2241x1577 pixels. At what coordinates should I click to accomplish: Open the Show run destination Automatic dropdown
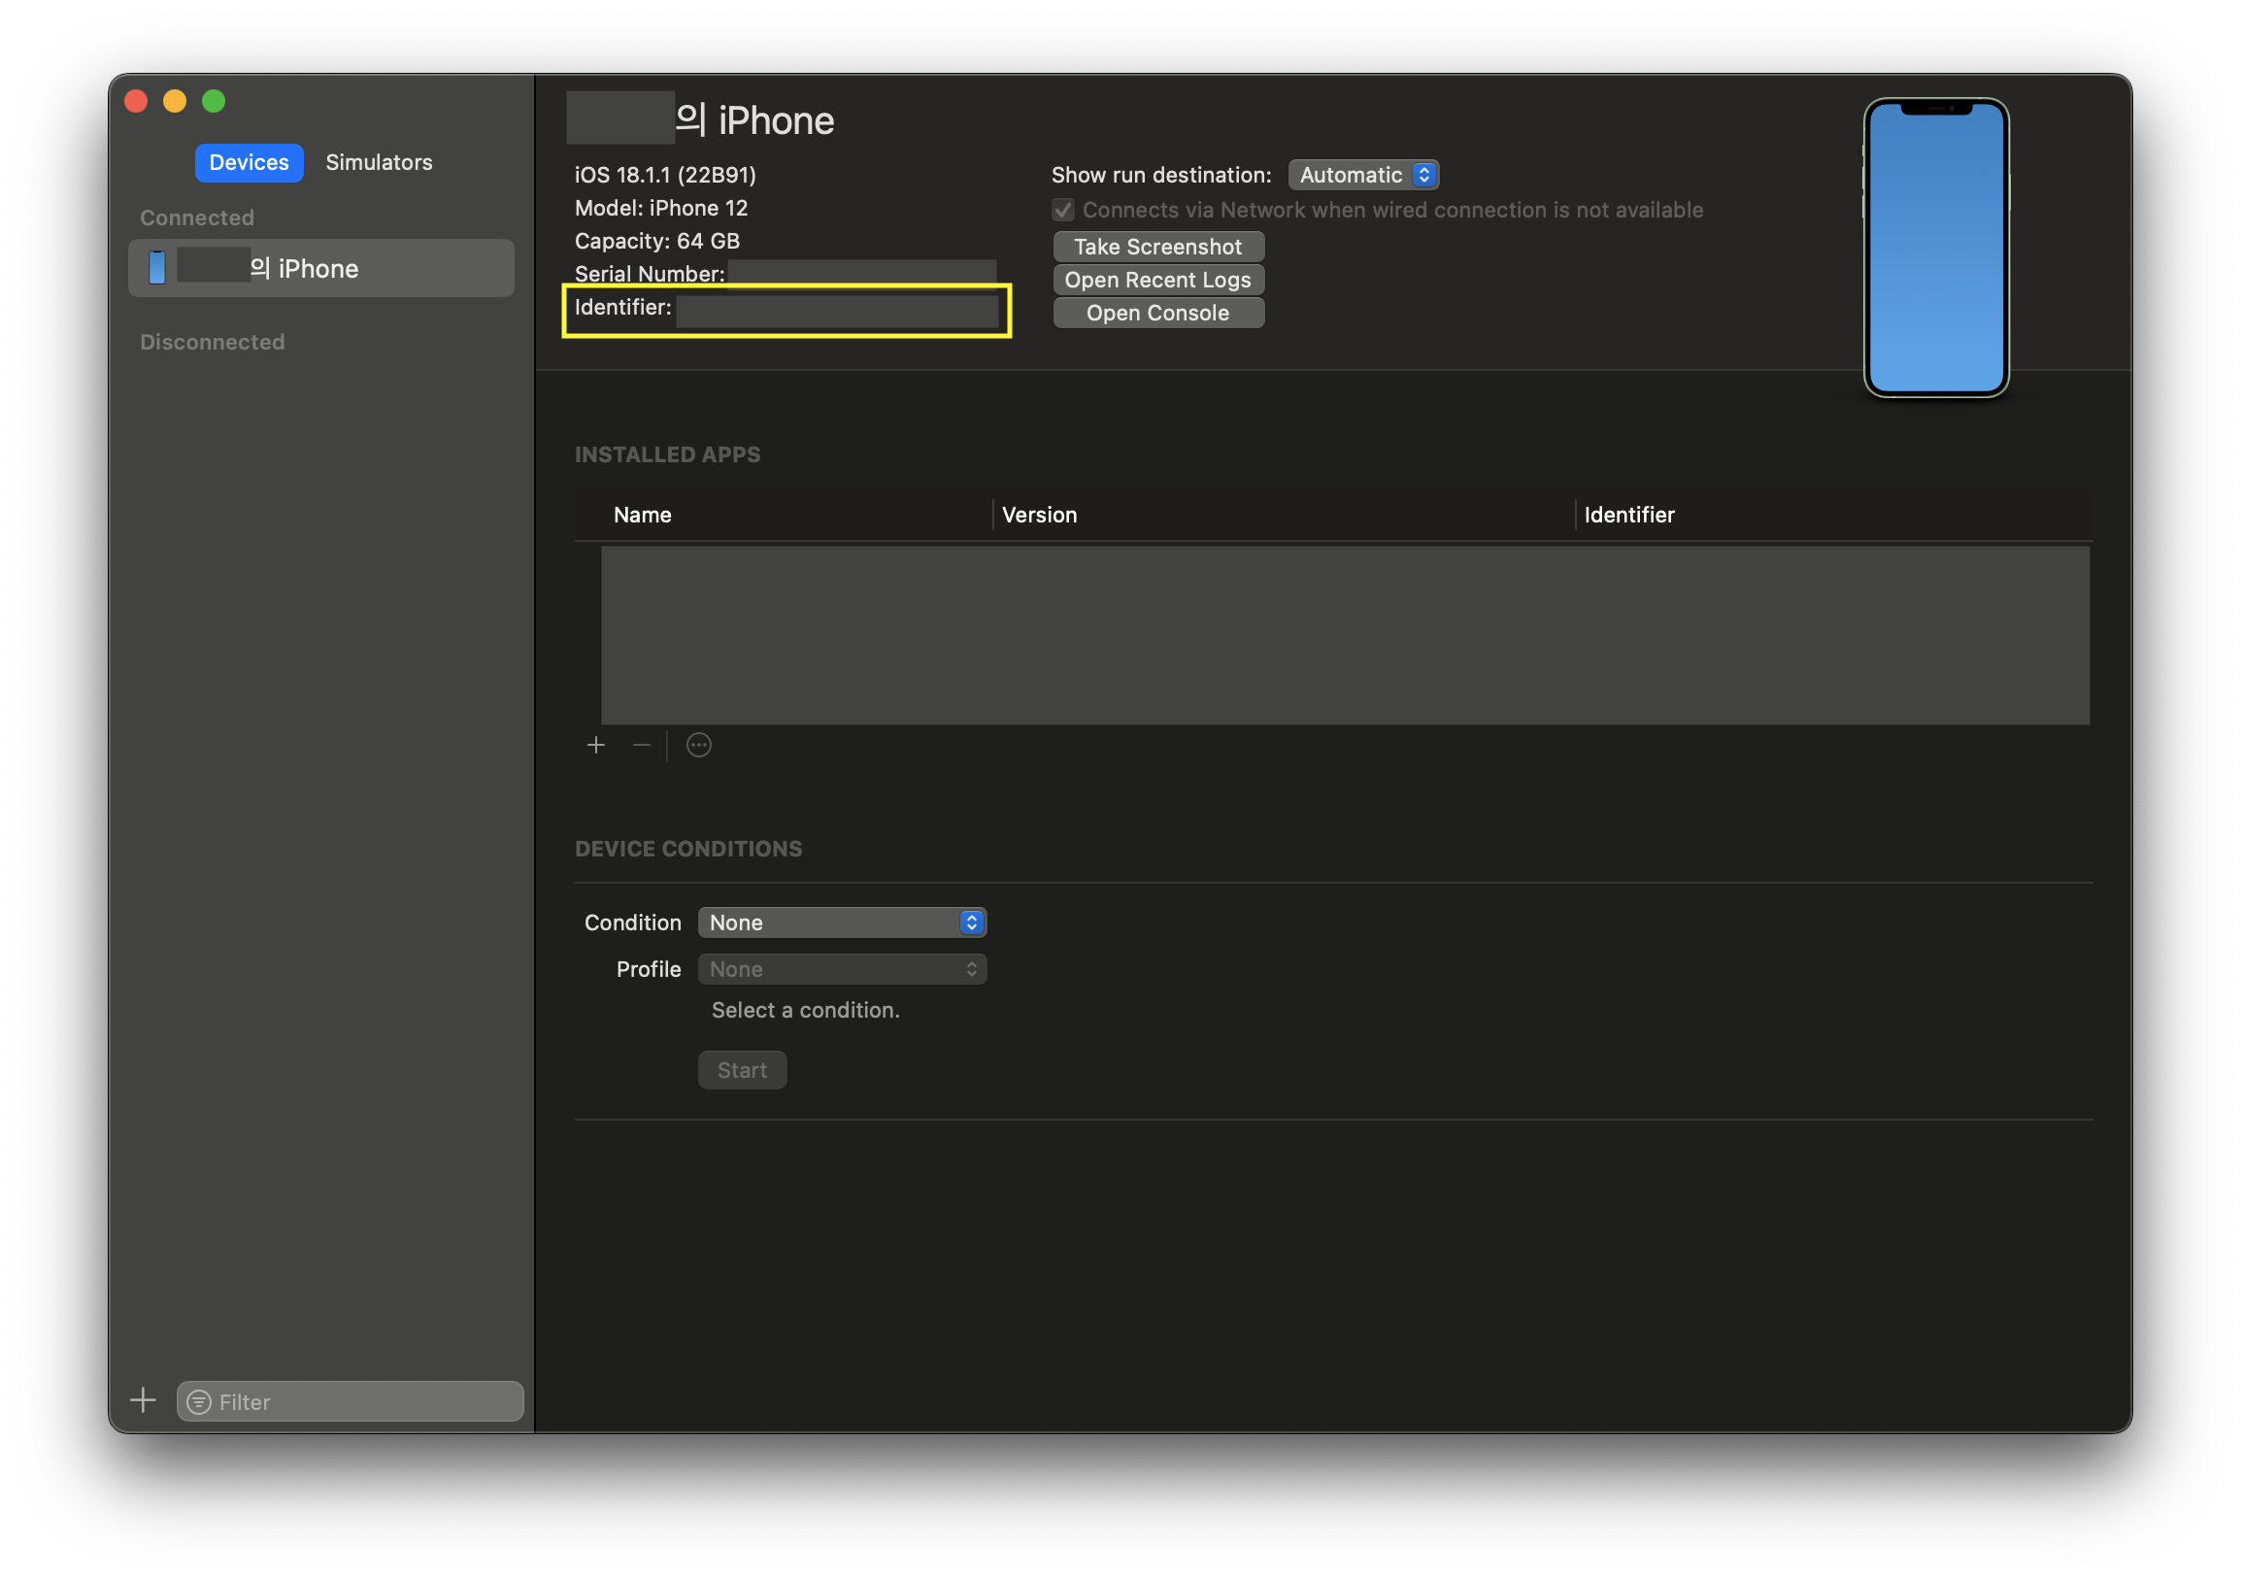pyautogui.click(x=1362, y=175)
